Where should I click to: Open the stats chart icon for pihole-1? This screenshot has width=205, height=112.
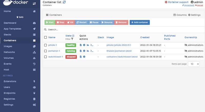coord(88,45)
